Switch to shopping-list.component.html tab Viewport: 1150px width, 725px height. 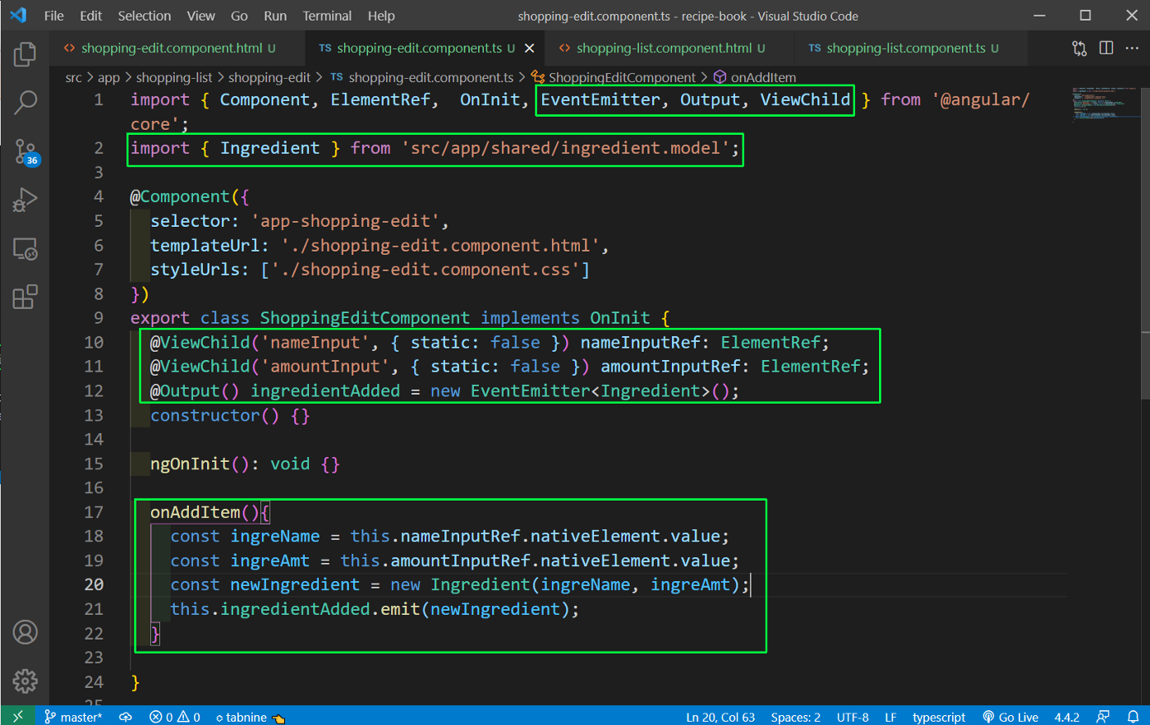pos(670,48)
